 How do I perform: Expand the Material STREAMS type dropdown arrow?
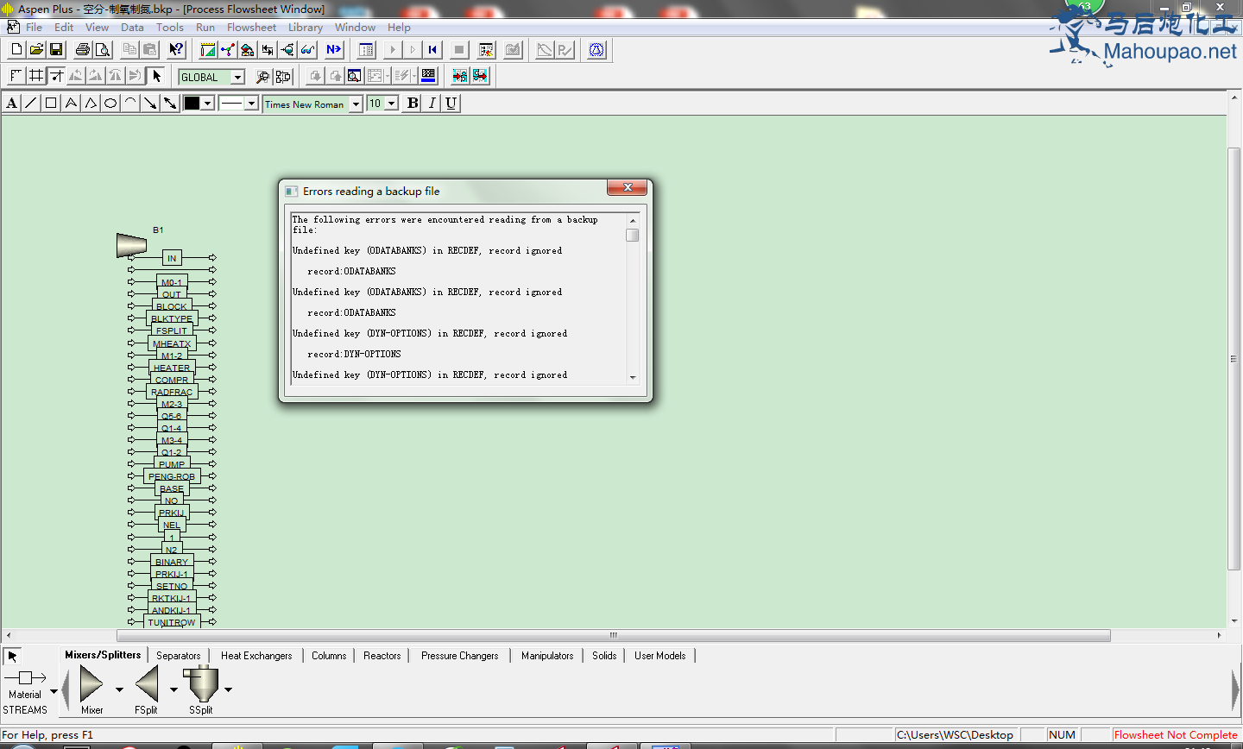pyautogui.click(x=54, y=691)
